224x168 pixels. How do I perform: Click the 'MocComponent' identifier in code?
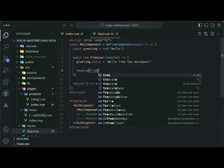pyautogui.click(x=90, y=44)
